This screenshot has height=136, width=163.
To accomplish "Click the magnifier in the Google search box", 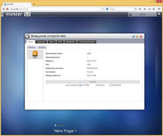I will (135, 9).
